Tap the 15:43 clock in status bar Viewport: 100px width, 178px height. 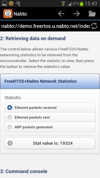[91, 3]
